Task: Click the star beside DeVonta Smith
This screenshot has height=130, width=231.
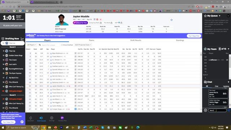Action: [51, 83]
